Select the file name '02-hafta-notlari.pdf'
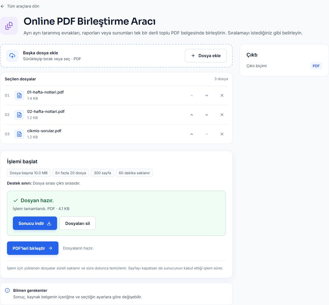The width and height of the screenshot is (329, 305). click(x=46, y=111)
